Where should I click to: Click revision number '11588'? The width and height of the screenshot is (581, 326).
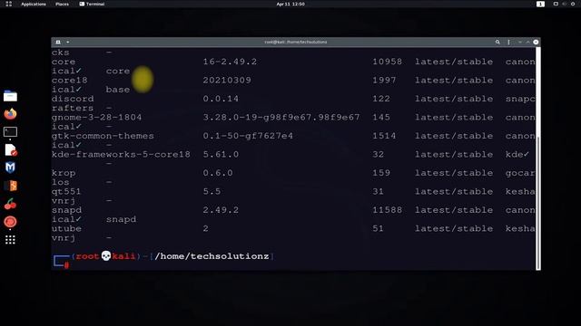(x=388, y=210)
